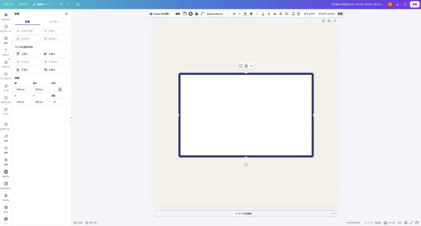
Task: Open the text color picker A icon
Action: 245,14
